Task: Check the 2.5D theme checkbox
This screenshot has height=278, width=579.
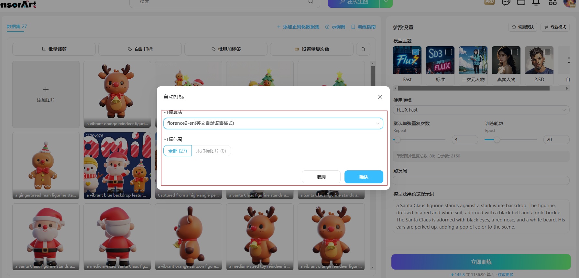Action: click(548, 52)
